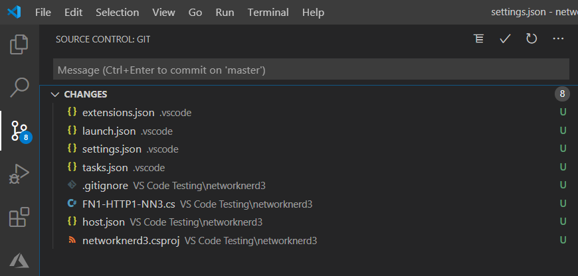578x276 pixels.
Task: Click the untracked U marker for tasks.json
Action: [x=563, y=167]
